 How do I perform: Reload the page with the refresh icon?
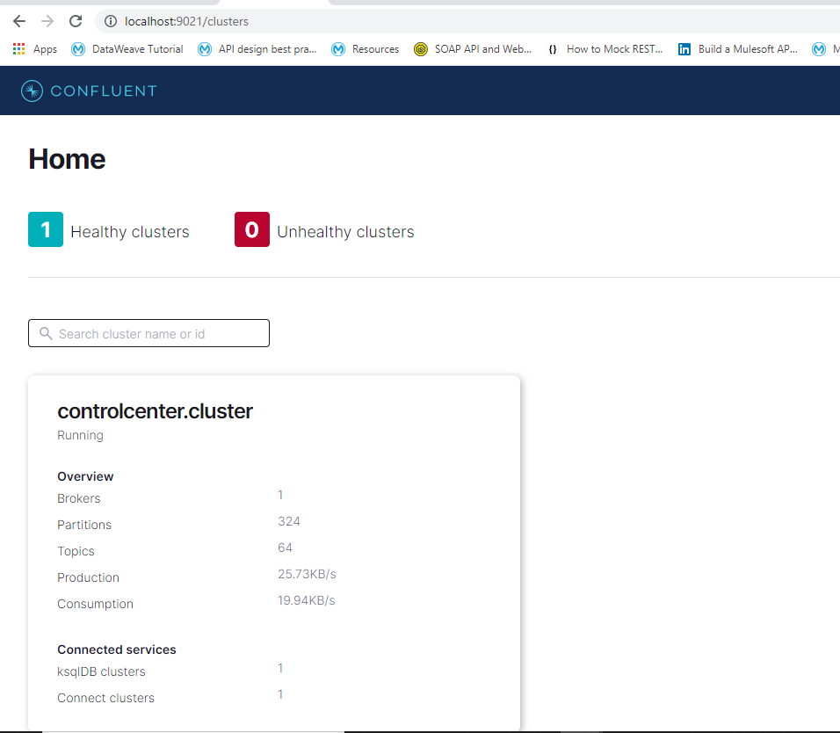[x=76, y=21]
